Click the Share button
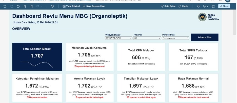Image resolution: width=237 pixels, height=103 pixels. pyautogui.click(x=224, y=6)
